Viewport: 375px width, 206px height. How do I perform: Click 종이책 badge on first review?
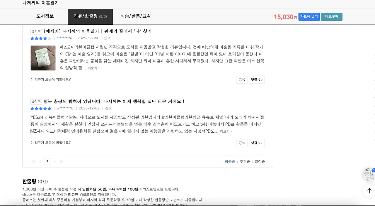36,31
